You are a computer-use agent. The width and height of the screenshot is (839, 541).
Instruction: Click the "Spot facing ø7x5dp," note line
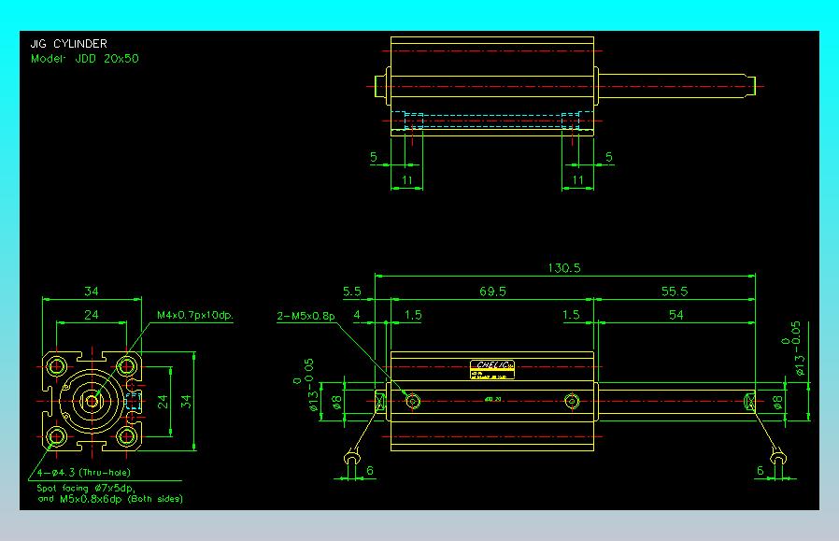point(86,488)
